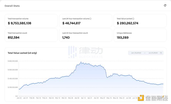Select the Jul 21,2022 end date field
Viewport: 171px width, 104px height.
[153, 53]
